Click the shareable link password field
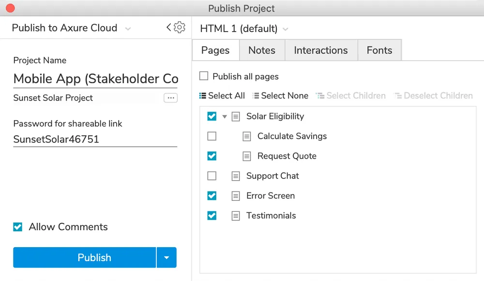Viewport: 484px width, 281px height. [x=95, y=139]
